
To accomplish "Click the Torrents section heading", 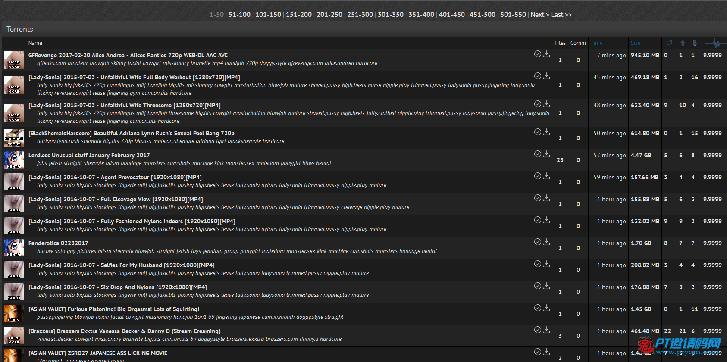I will pyautogui.click(x=20, y=29).
